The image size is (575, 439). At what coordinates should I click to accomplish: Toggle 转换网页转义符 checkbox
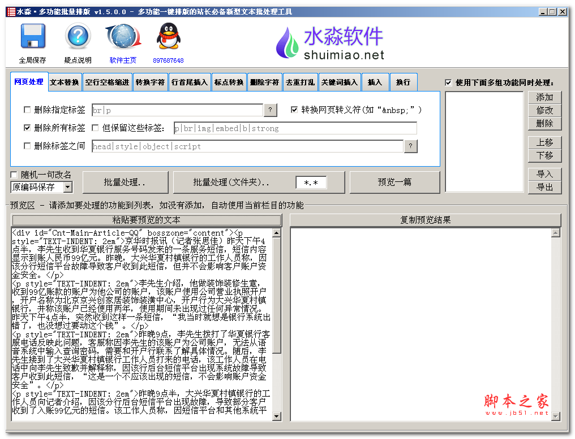(x=294, y=110)
